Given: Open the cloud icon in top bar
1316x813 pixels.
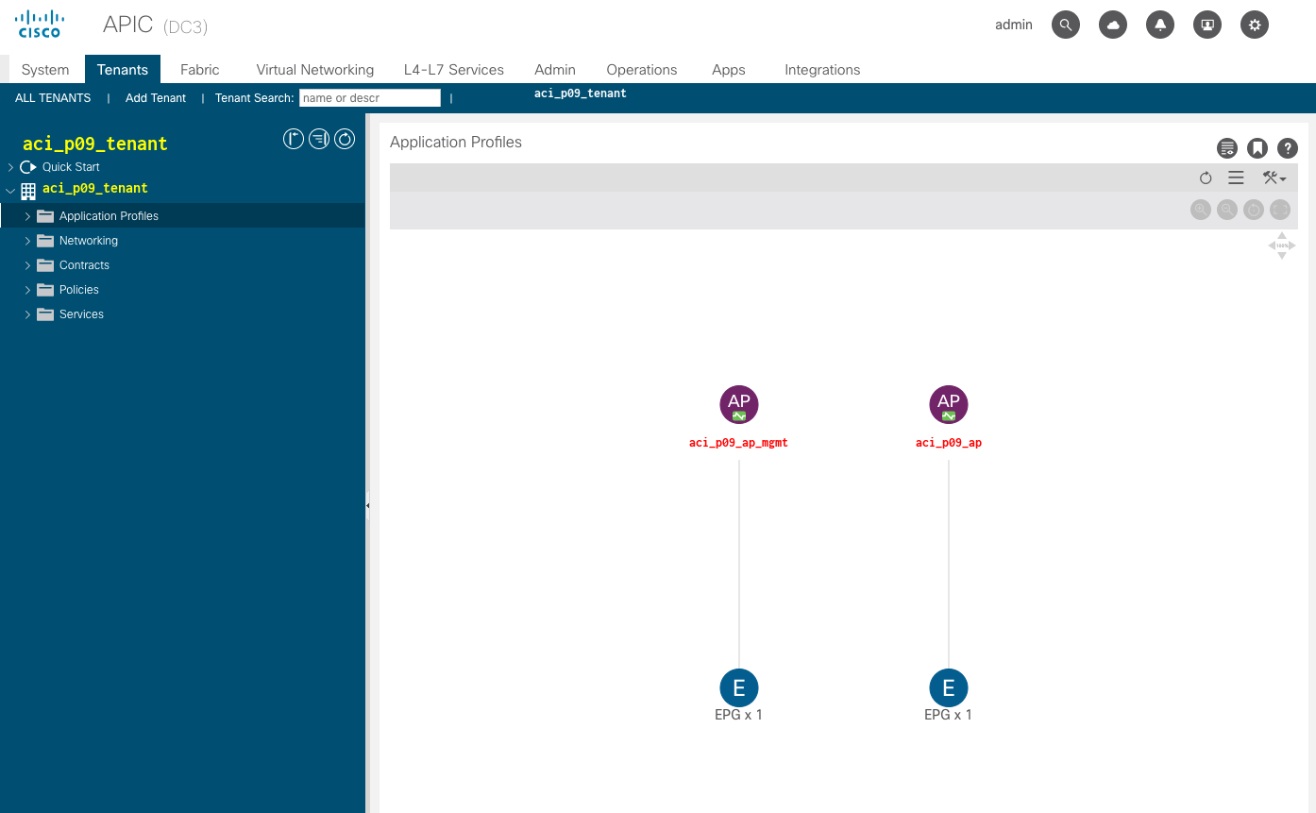Looking at the screenshot, I should [1113, 25].
